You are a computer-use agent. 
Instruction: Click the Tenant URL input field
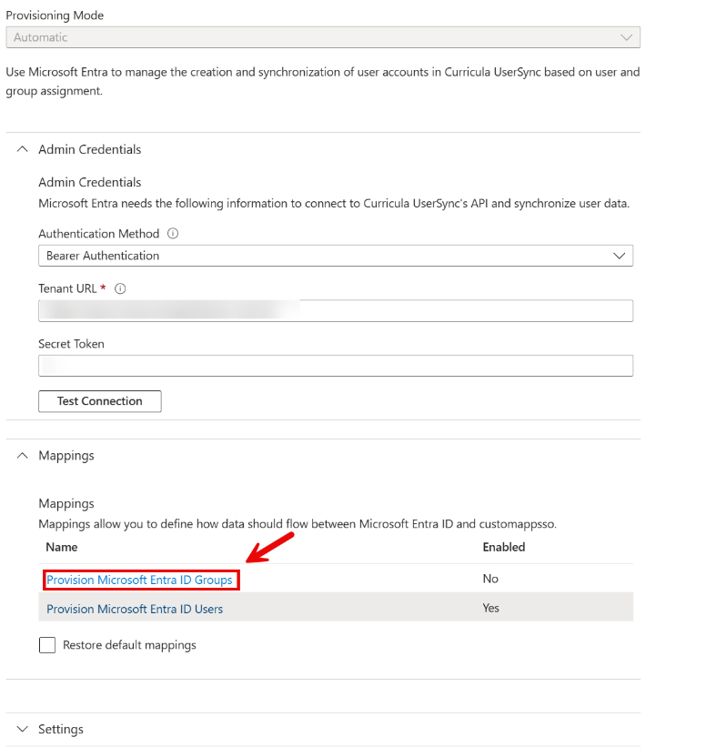(x=336, y=310)
